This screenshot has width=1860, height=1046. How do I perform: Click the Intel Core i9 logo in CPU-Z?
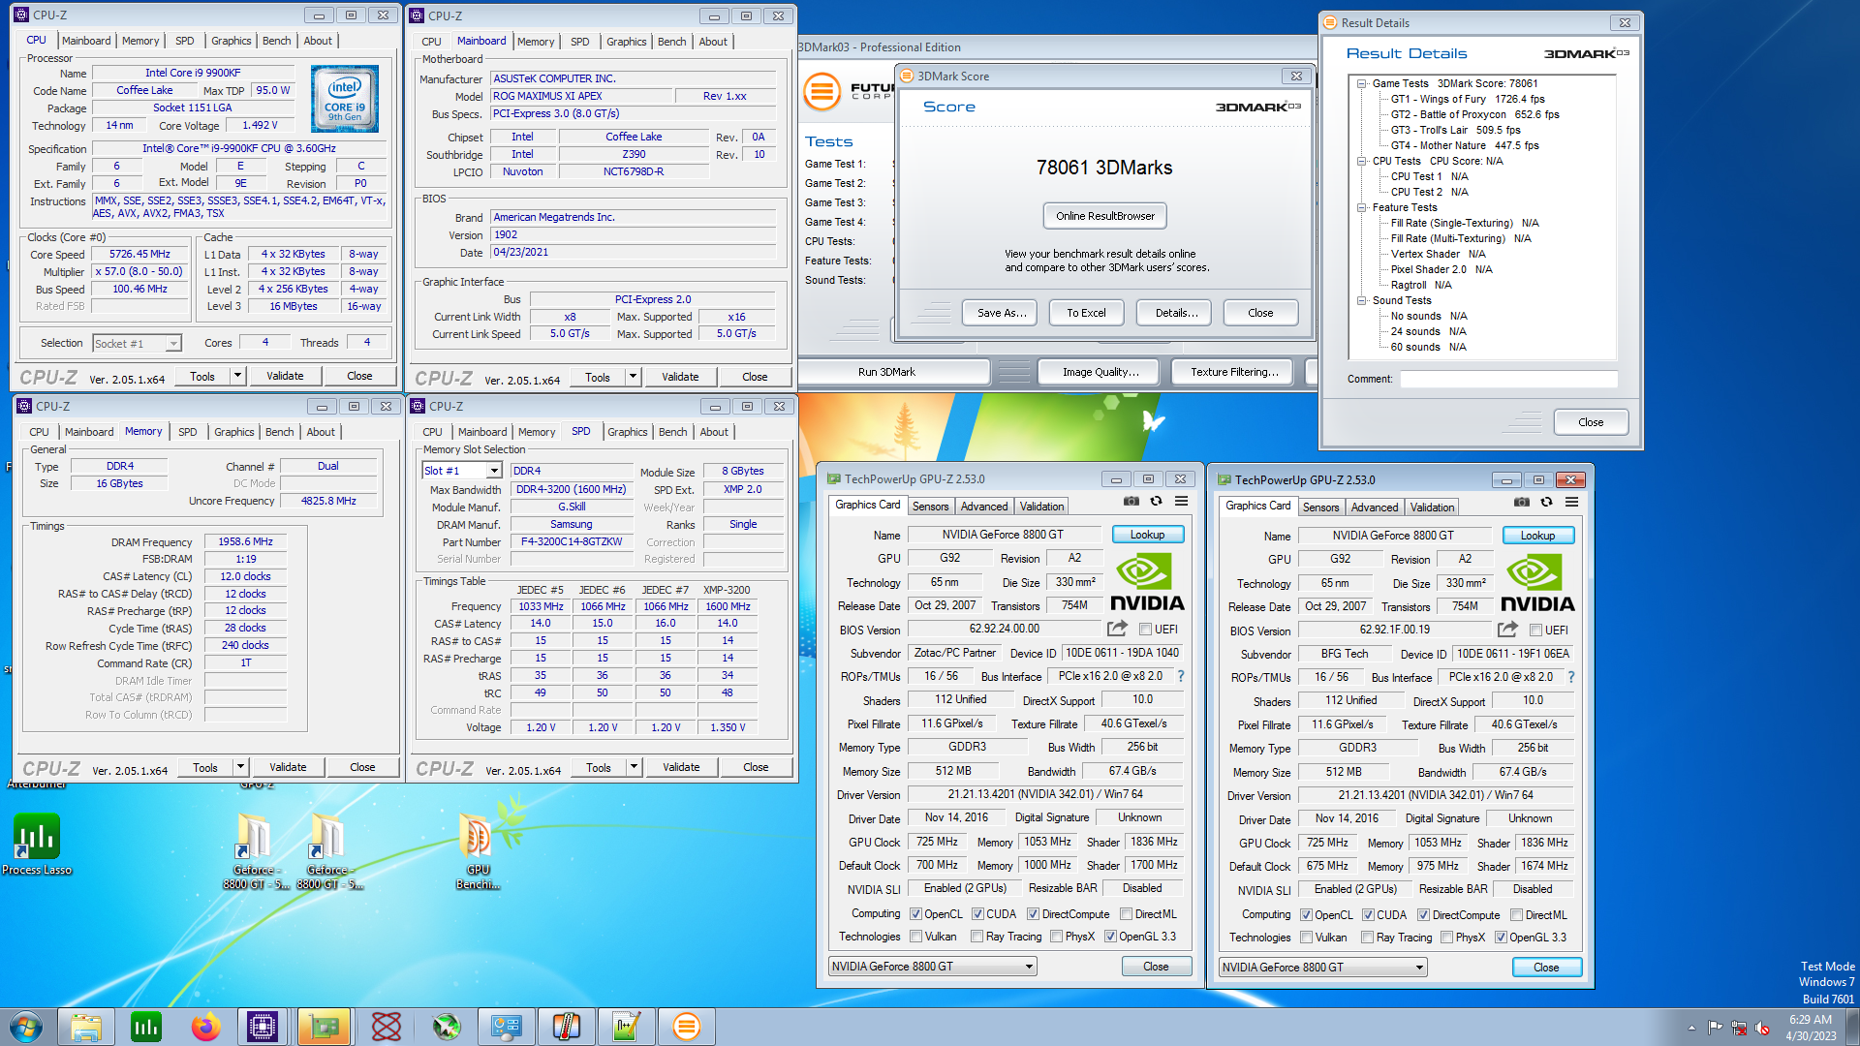(345, 99)
